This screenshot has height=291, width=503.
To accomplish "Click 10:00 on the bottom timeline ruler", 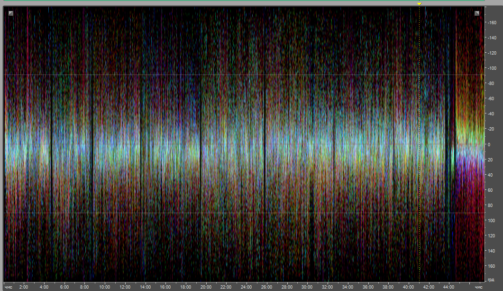I will [x=104, y=287].
